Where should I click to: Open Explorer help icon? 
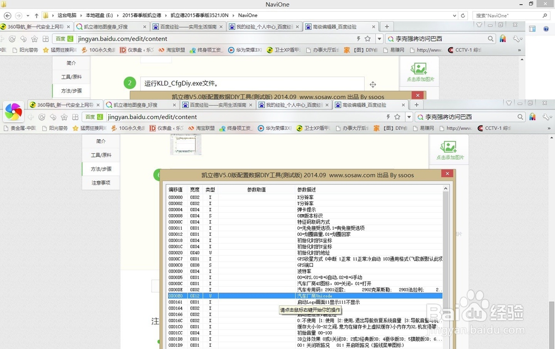pos(546,29)
